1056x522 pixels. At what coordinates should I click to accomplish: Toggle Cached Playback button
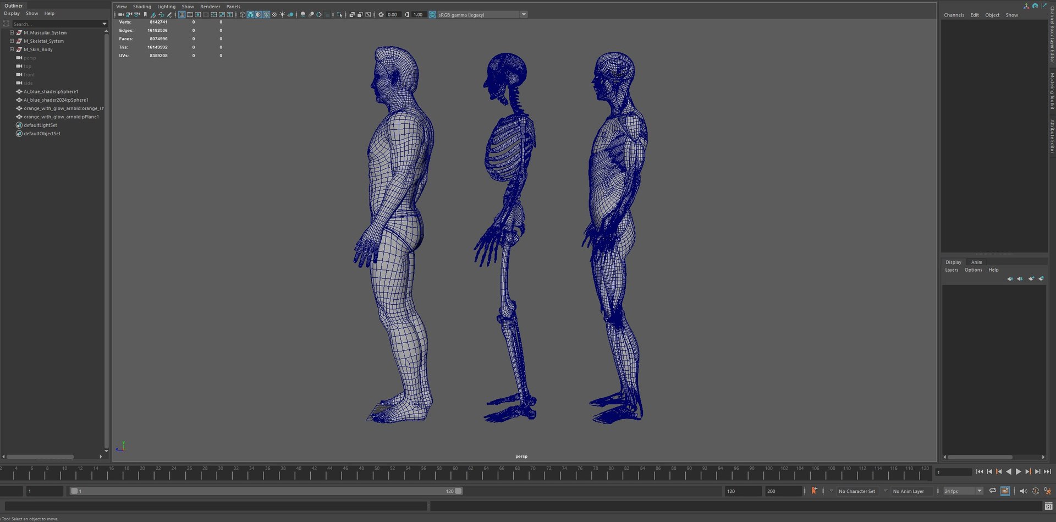click(x=1005, y=491)
